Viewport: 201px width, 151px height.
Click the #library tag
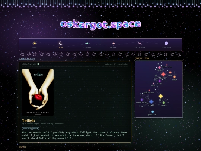[x=27, y=128]
